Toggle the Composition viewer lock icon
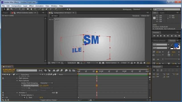182x102 pixels. pyautogui.click(x=52, y=13)
